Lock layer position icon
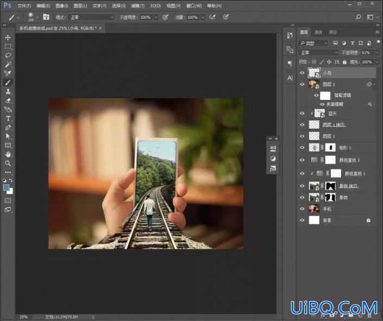The width and height of the screenshot is (383, 321). pos(329,62)
